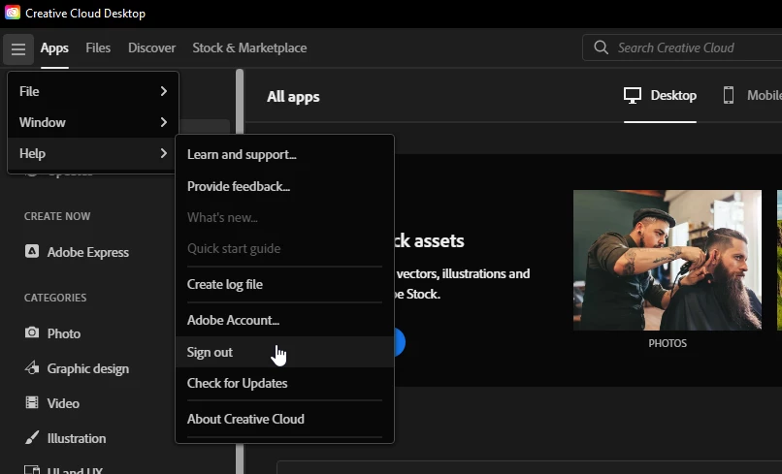Select Sign out

[x=284, y=352]
